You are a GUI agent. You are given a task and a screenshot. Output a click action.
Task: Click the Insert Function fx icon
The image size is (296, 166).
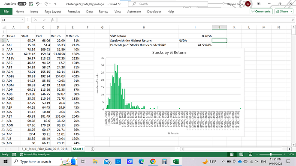(52, 20)
